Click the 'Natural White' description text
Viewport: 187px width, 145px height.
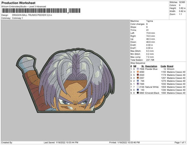(152, 87)
